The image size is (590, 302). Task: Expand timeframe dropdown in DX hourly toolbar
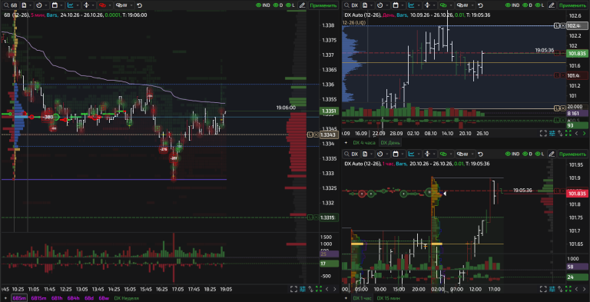tap(387, 154)
